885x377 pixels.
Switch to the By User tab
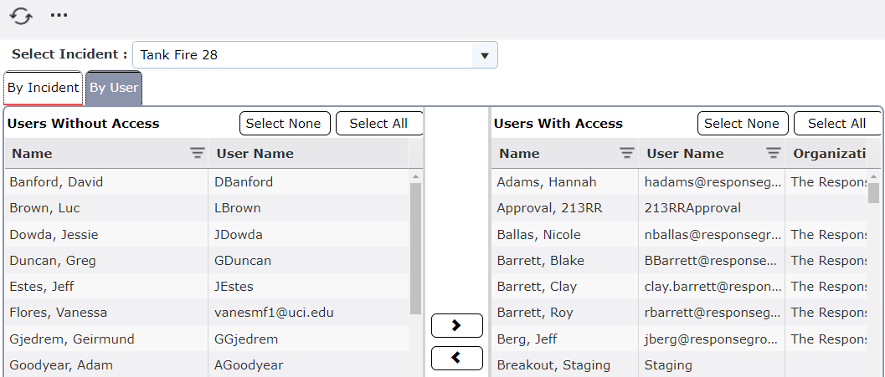point(114,88)
